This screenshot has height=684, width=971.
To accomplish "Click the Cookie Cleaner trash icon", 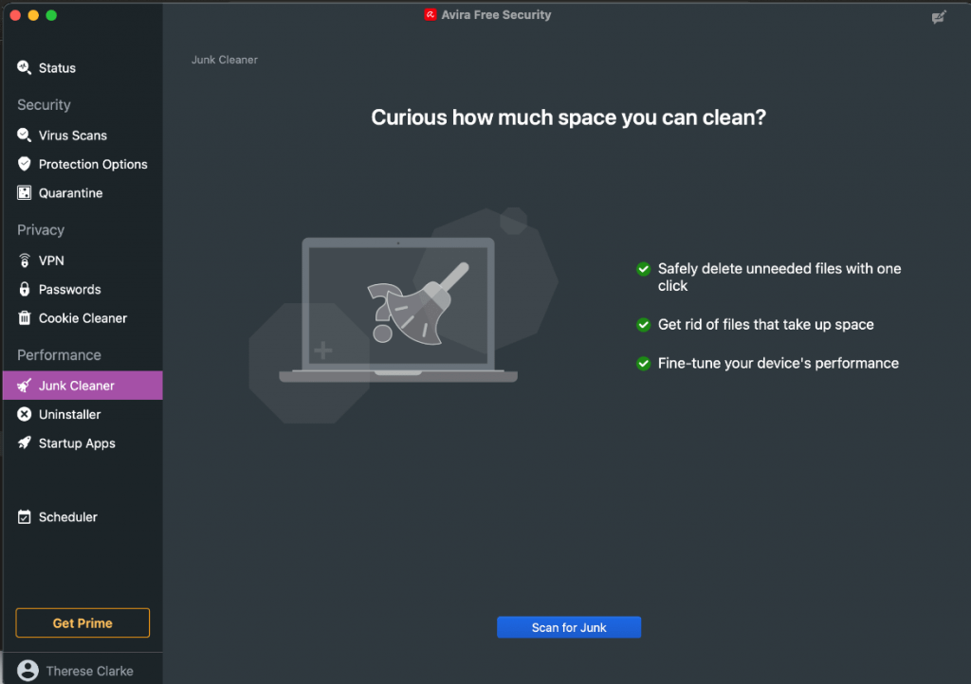I will (24, 318).
